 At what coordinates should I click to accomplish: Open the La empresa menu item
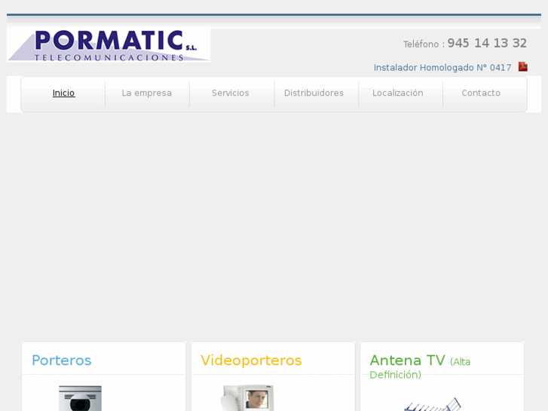click(147, 93)
